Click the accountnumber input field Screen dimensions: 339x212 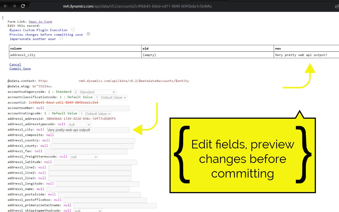click(88, 108)
